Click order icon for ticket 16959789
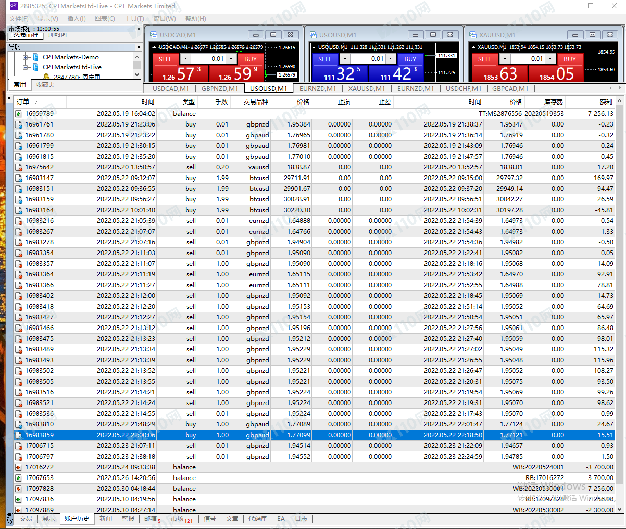Viewport: 626px width, 529px height. point(18,114)
